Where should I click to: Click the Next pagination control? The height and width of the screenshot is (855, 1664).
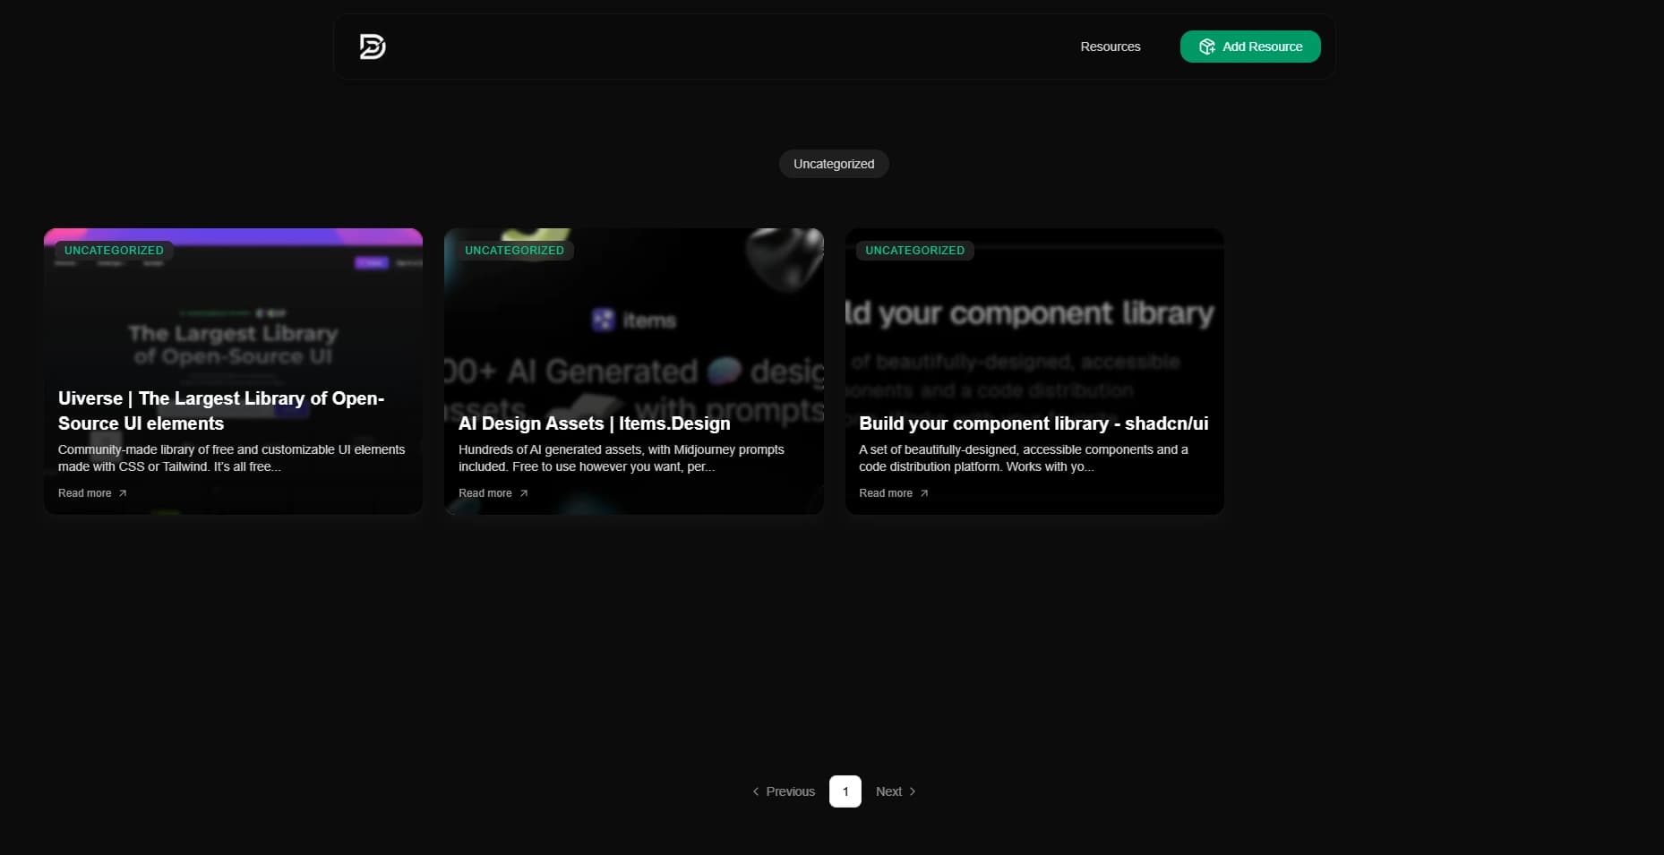[x=888, y=791]
